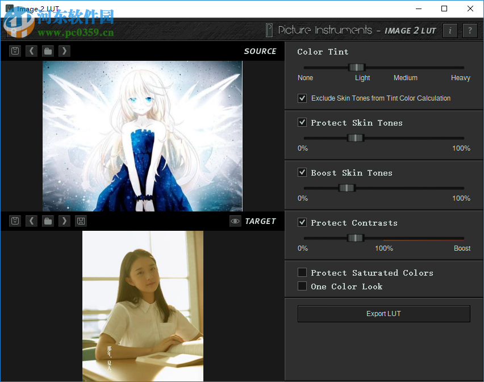Image resolution: width=484 pixels, height=382 pixels.
Task: Open a target image via the folder icon
Action: [48, 221]
